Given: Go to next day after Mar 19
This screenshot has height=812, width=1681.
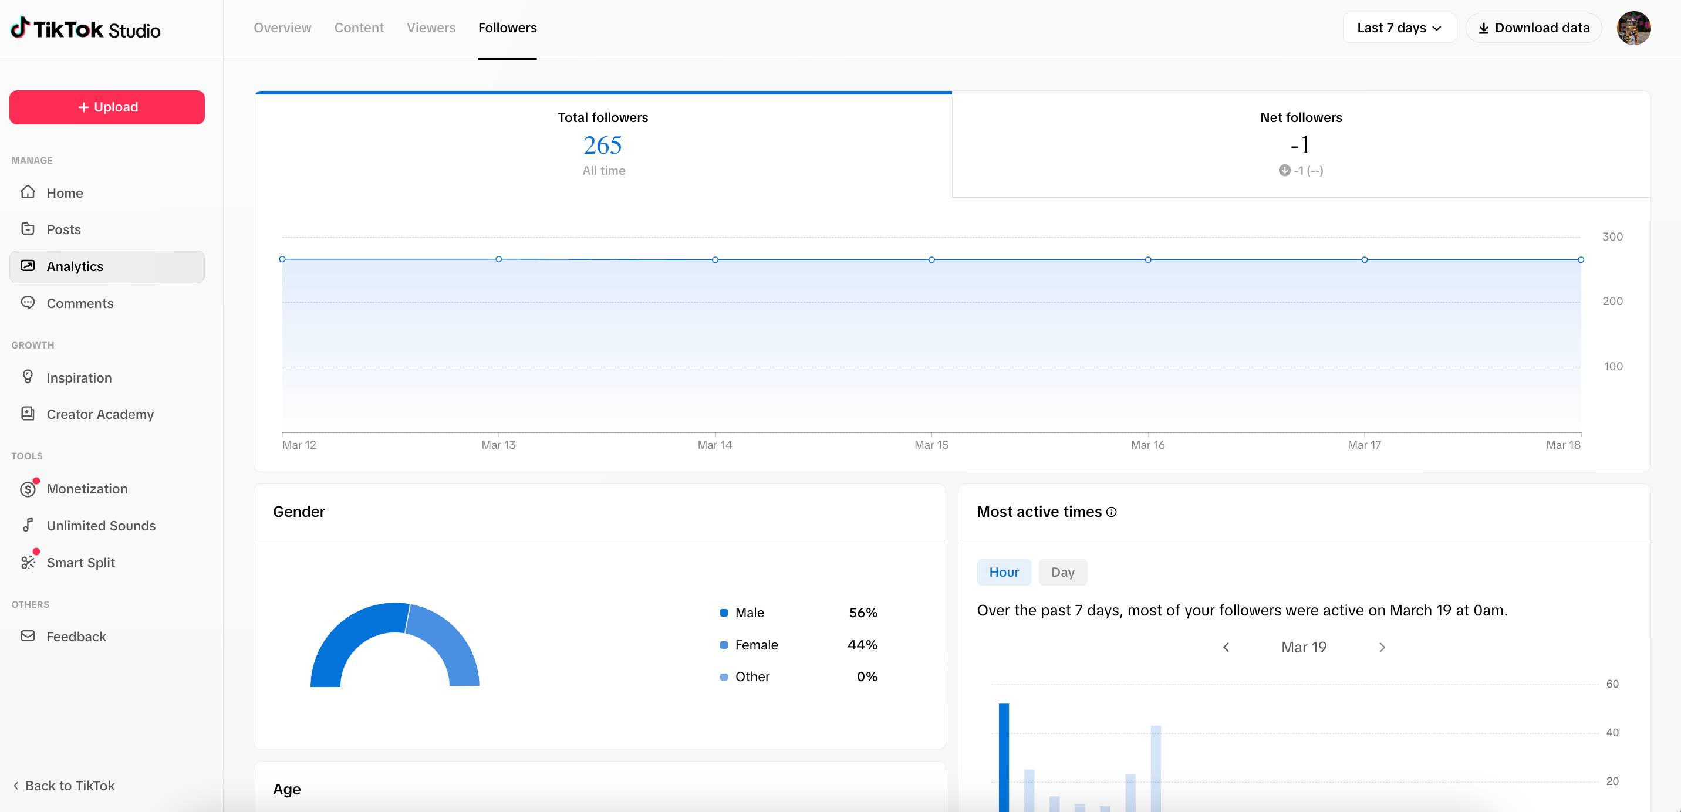Looking at the screenshot, I should [x=1382, y=647].
